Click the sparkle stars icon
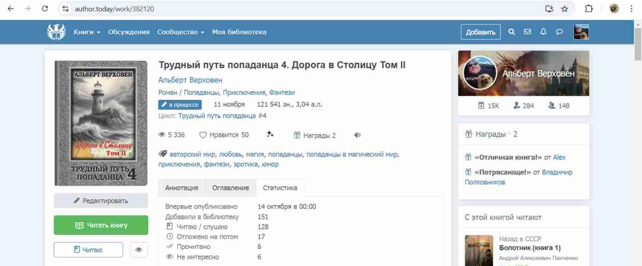Viewport: 642px width, 266px height. tap(270, 134)
